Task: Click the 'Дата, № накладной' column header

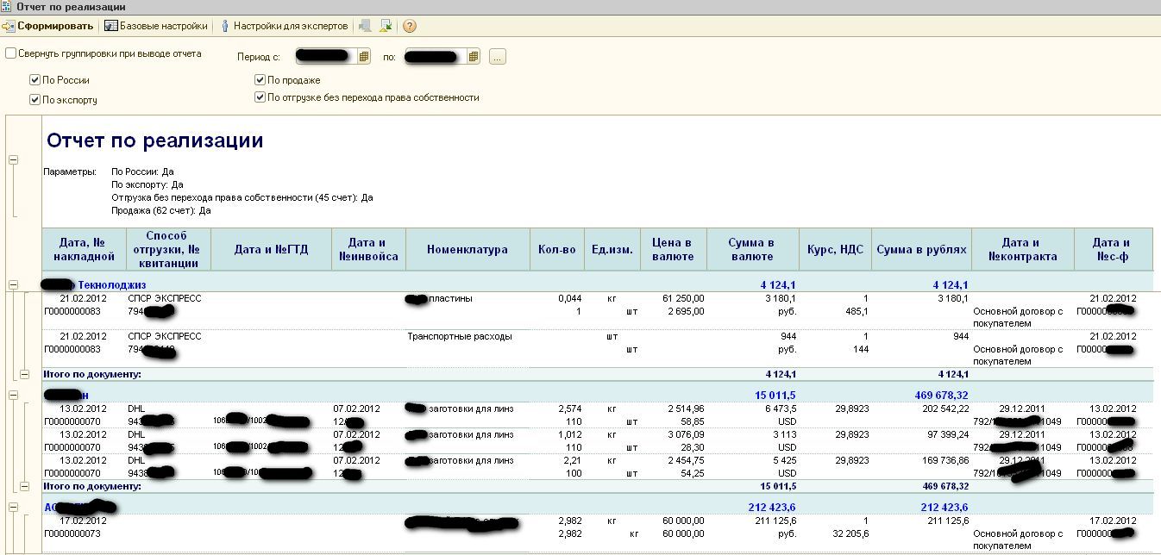Action: [84, 249]
